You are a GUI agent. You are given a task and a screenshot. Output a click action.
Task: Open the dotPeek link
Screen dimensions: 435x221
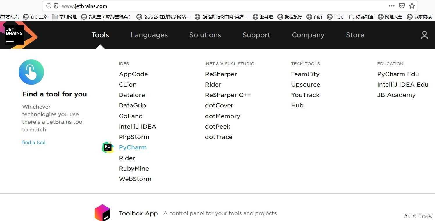tap(217, 127)
